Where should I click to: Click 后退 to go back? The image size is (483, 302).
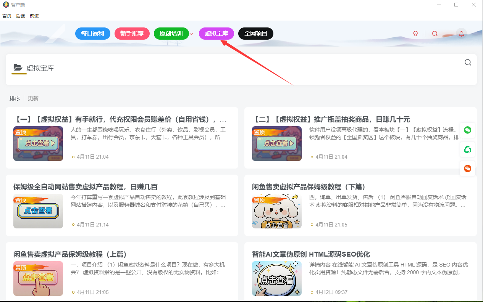click(20, 16)
